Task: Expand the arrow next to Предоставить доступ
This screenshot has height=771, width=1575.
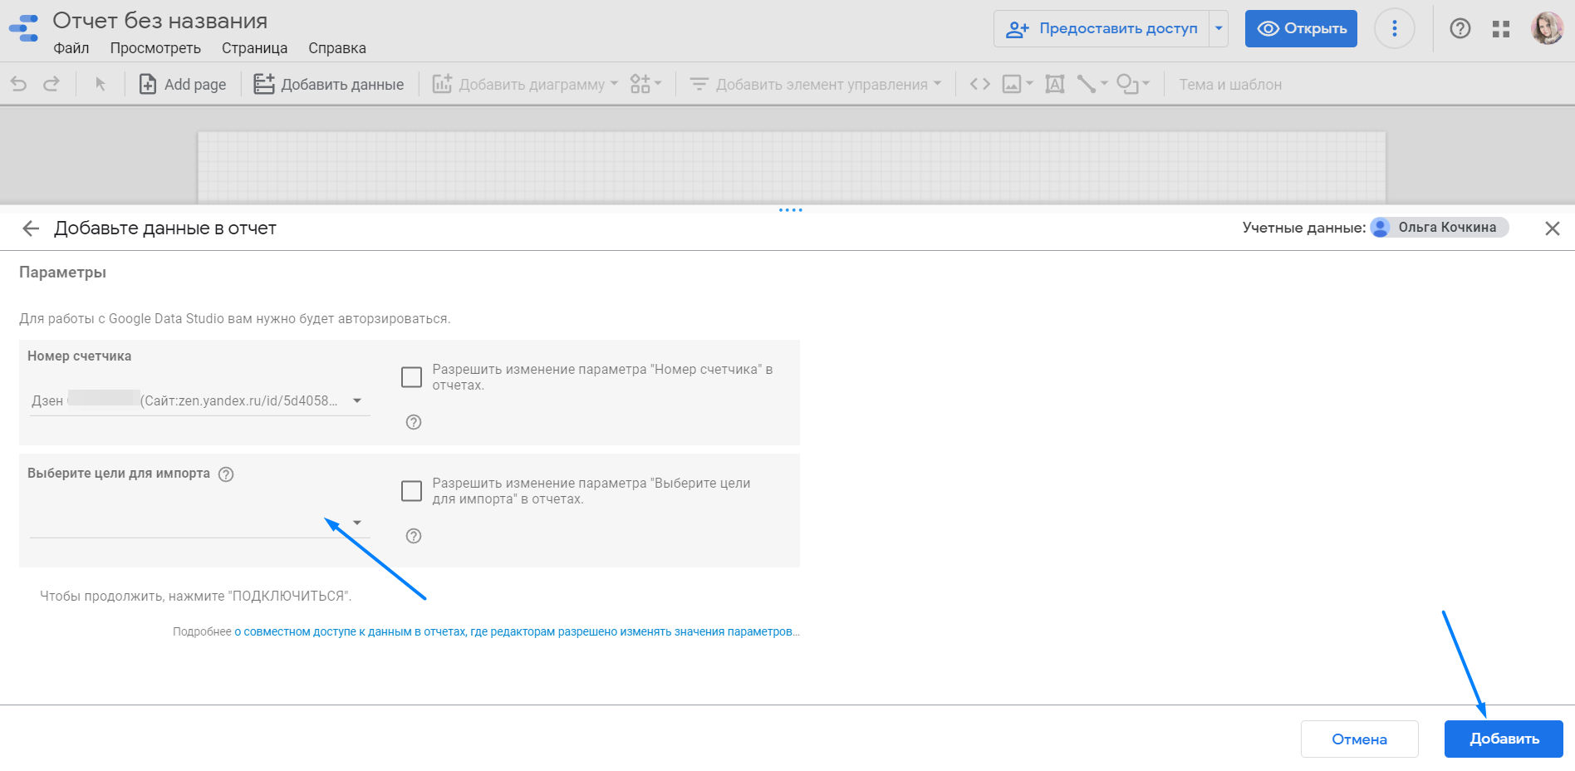Action: coord(1219,29)
